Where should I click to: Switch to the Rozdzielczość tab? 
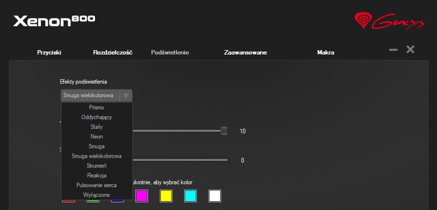click(x=113, y=52)
